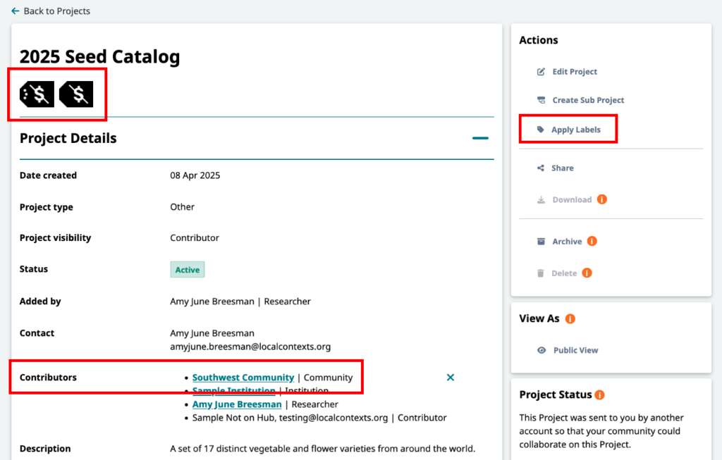Click the Apply Labels tag icon
Viewport: 722px width, 460px height.
(541, 130)
